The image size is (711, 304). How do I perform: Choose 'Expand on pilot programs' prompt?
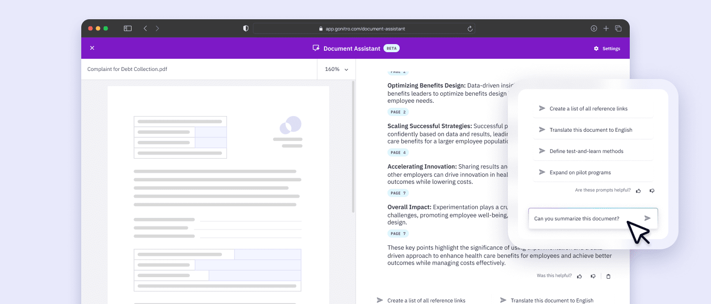[x=580, y=172]
